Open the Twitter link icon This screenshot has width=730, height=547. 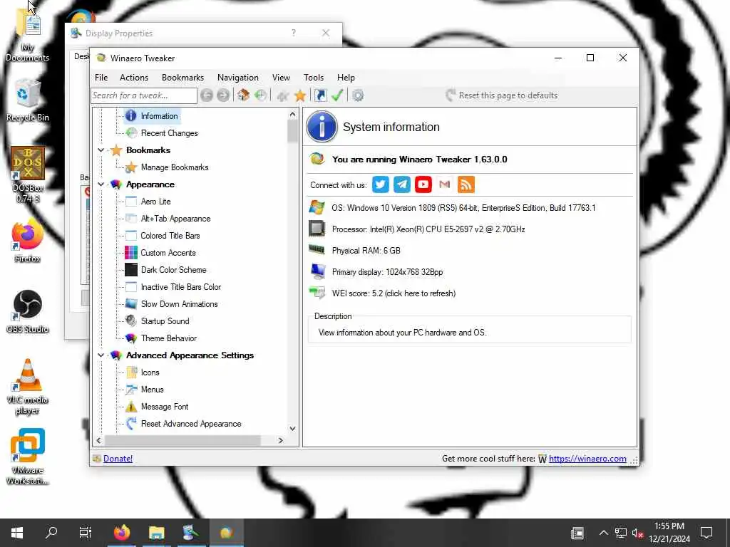(x=381, y=184)
